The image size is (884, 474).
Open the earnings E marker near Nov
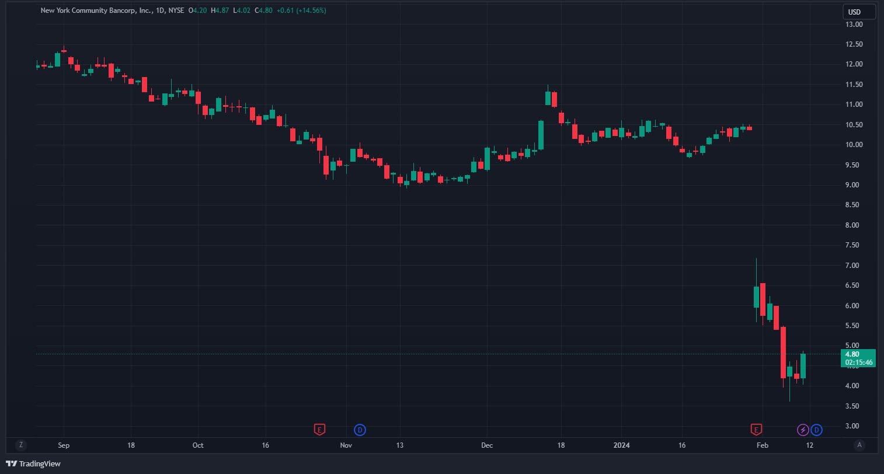(x=319, y=430)
